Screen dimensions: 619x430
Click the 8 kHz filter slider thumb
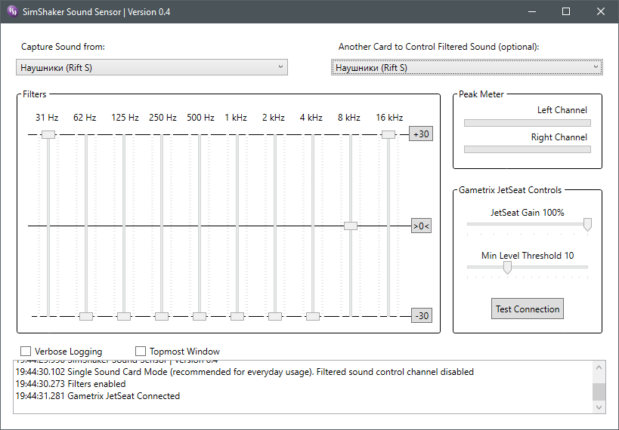[x=351, y=226]
